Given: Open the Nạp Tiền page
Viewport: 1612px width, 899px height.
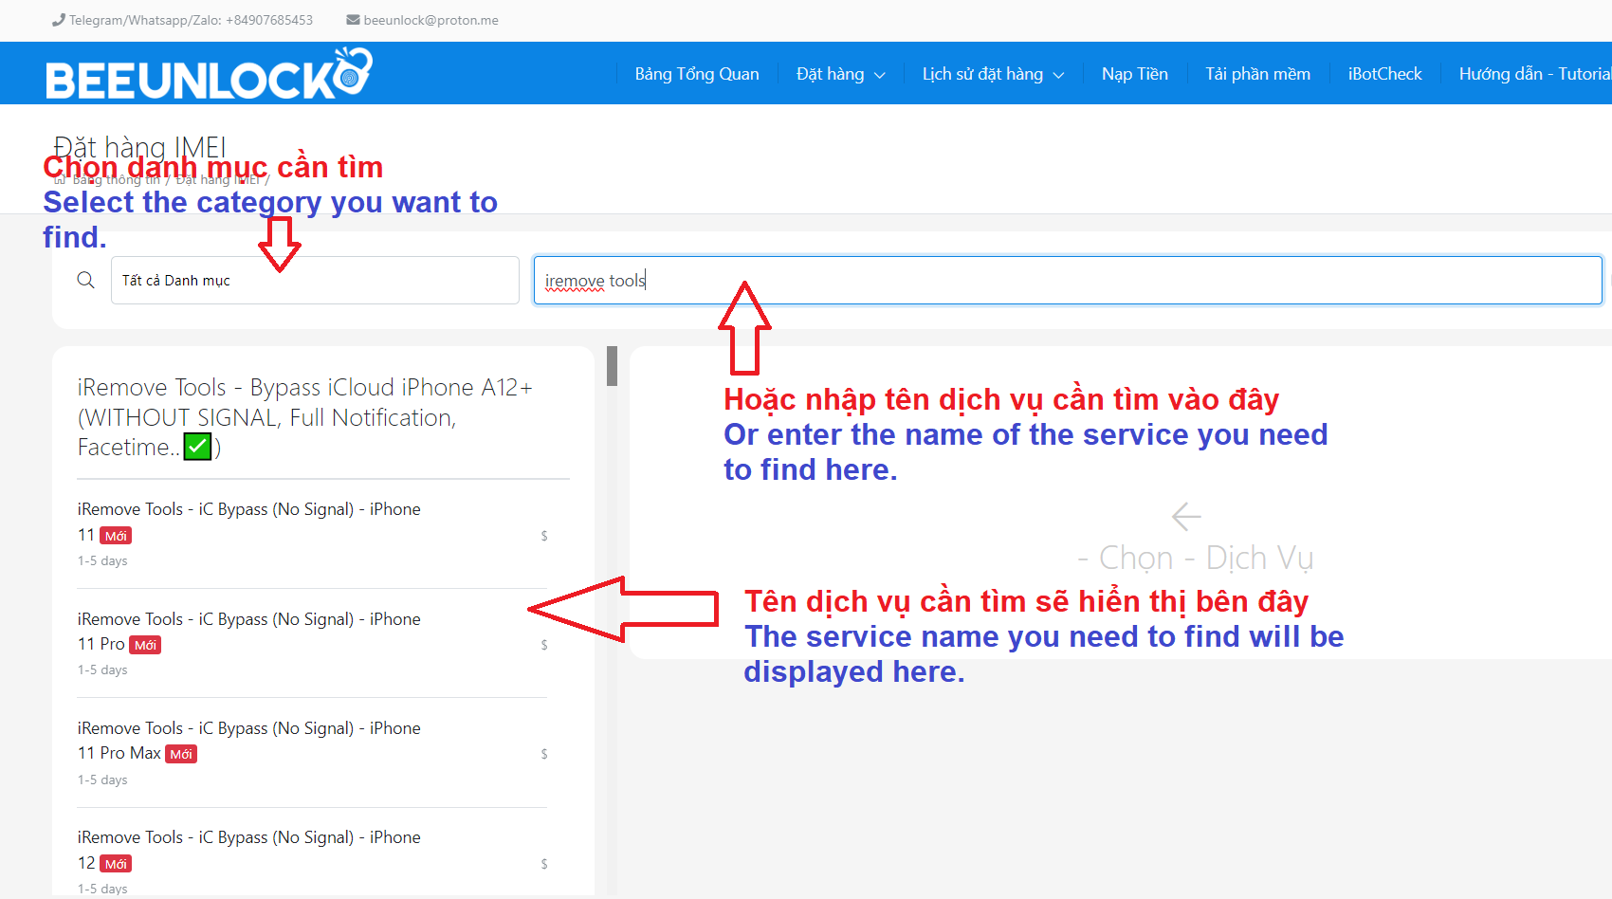Looking at the screenshot, I should point(1134,74).
